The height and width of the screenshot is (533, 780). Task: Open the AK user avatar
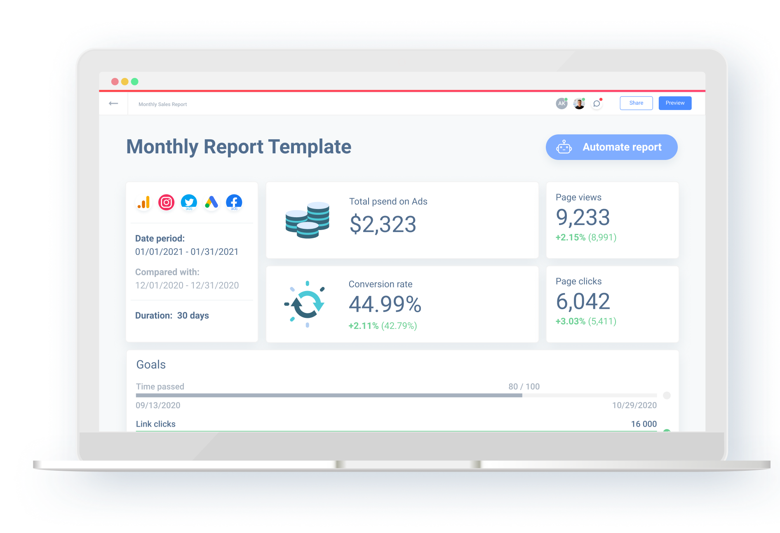pyautogui.click(x=562, y=103)
